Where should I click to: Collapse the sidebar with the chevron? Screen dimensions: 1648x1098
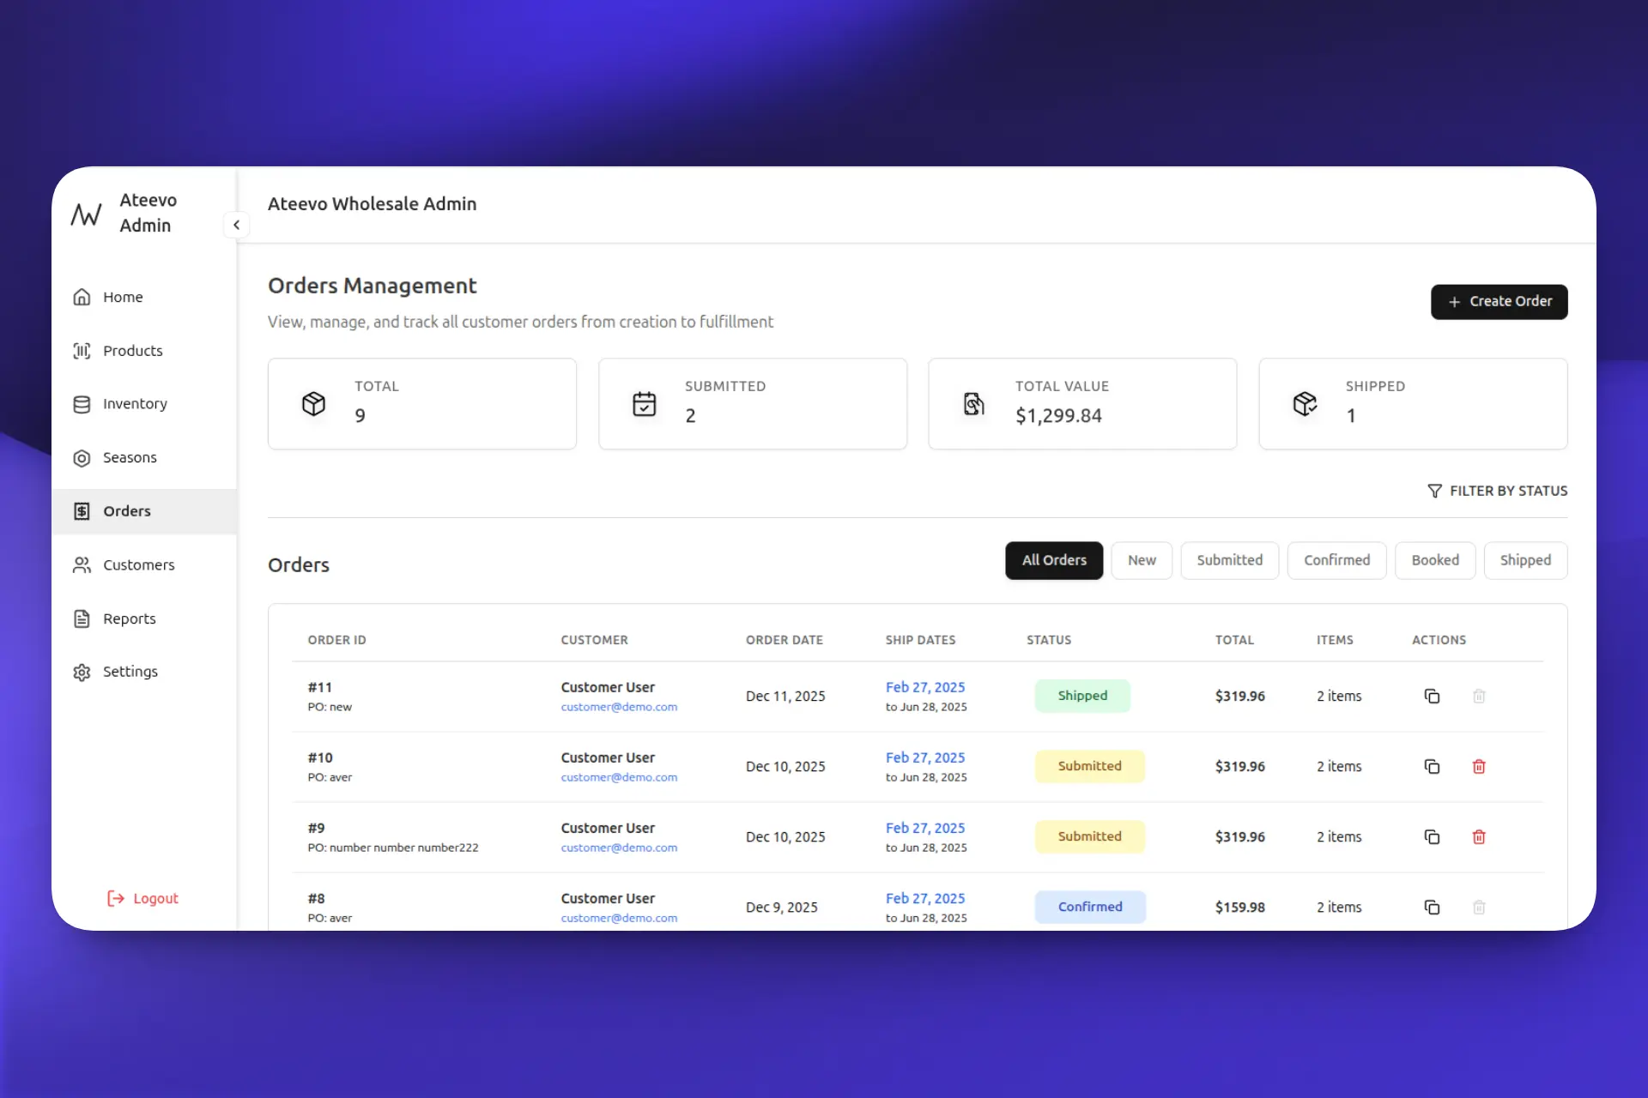click(236, 225)
